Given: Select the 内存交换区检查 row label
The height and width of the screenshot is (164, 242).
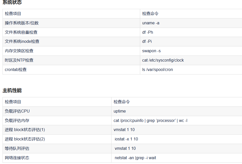Looking at the screenshot, I should point(19,51).
